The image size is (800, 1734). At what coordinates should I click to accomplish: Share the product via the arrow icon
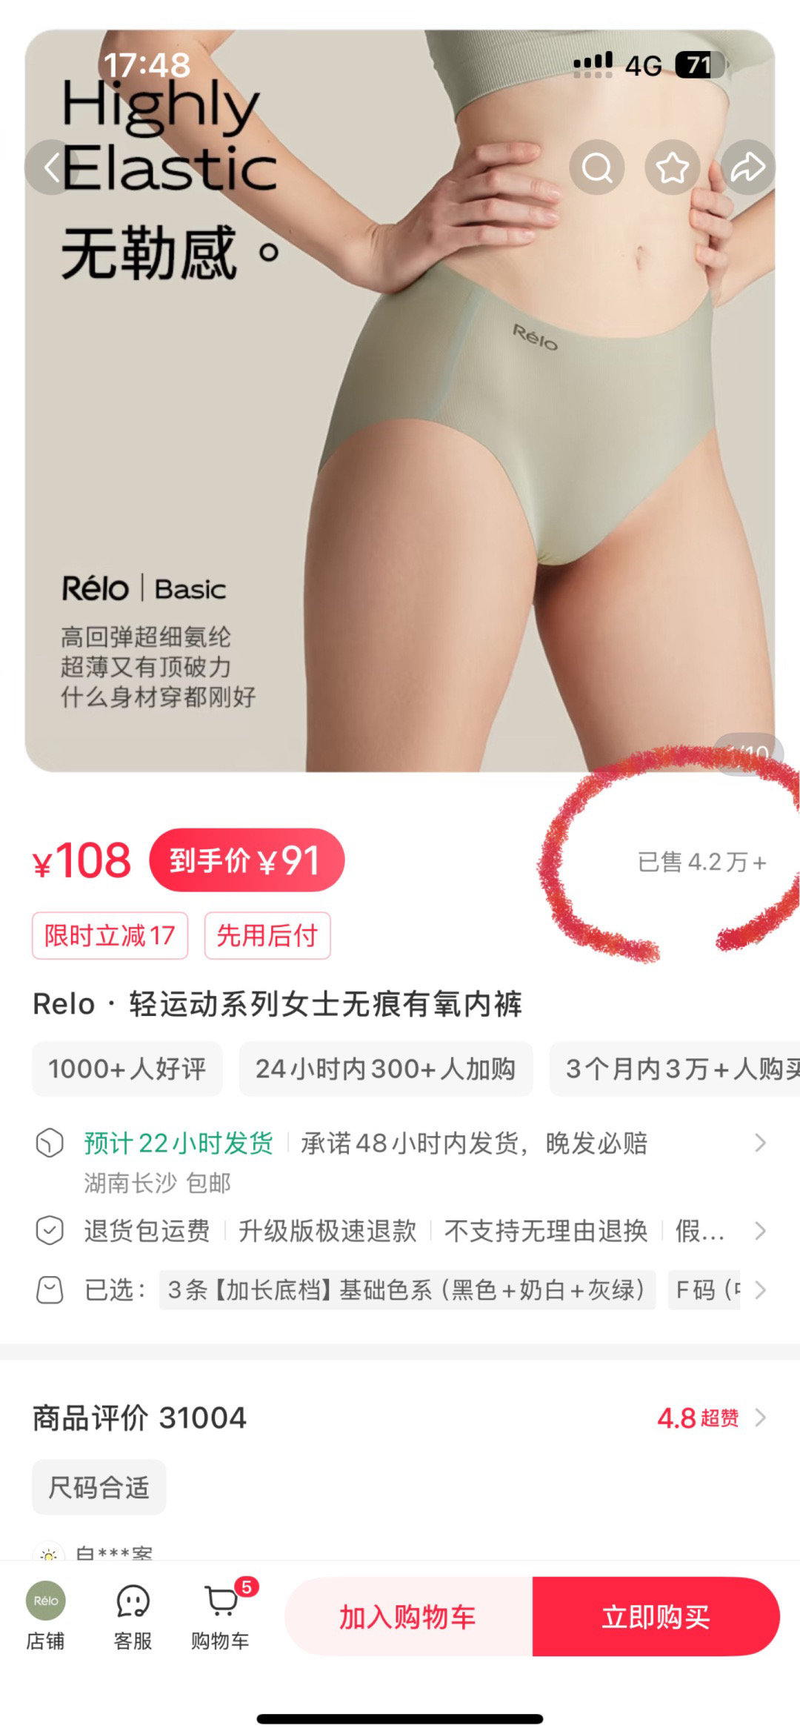(x=748, y=167)
